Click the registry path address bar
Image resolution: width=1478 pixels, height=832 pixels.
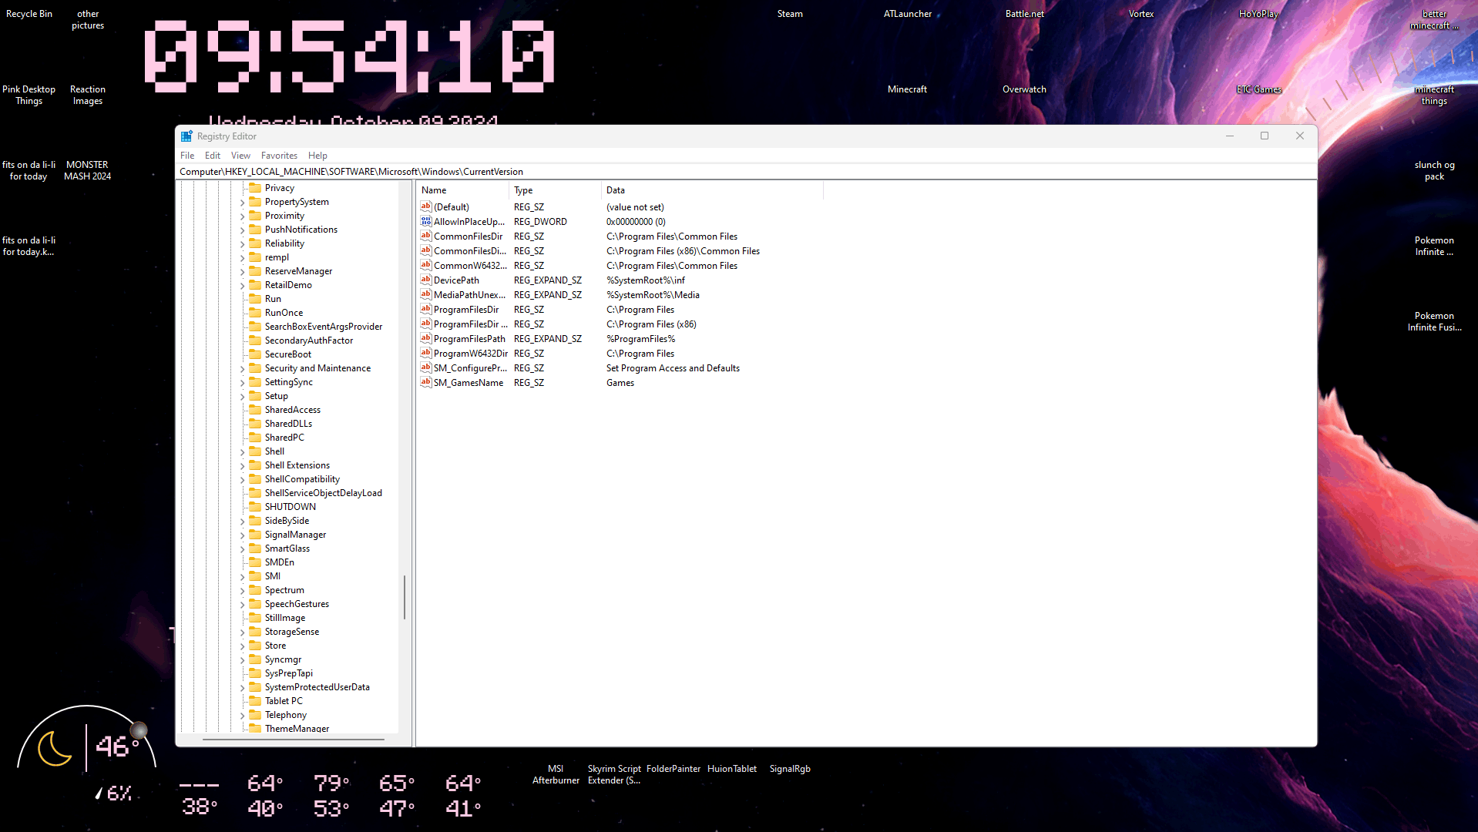(x=746, y=172)
